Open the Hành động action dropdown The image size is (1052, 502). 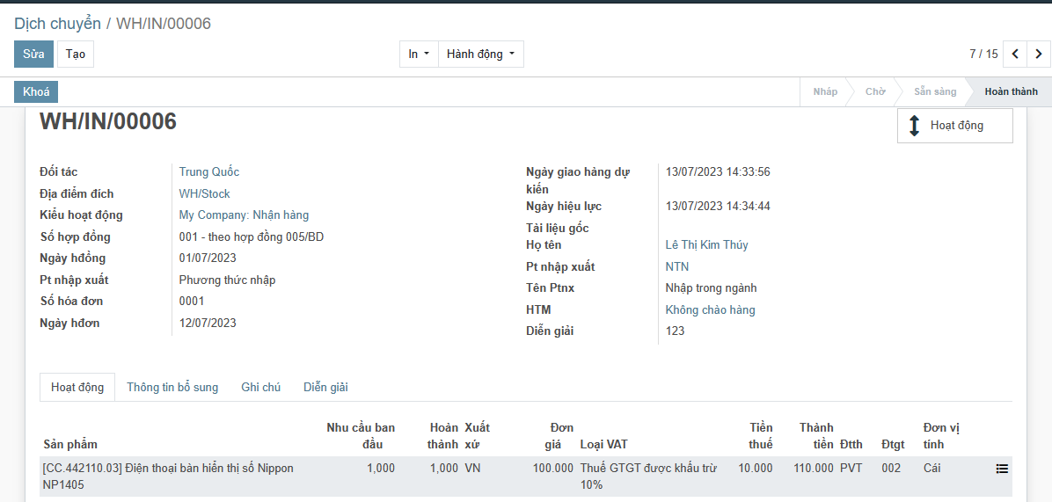(480, 55)
